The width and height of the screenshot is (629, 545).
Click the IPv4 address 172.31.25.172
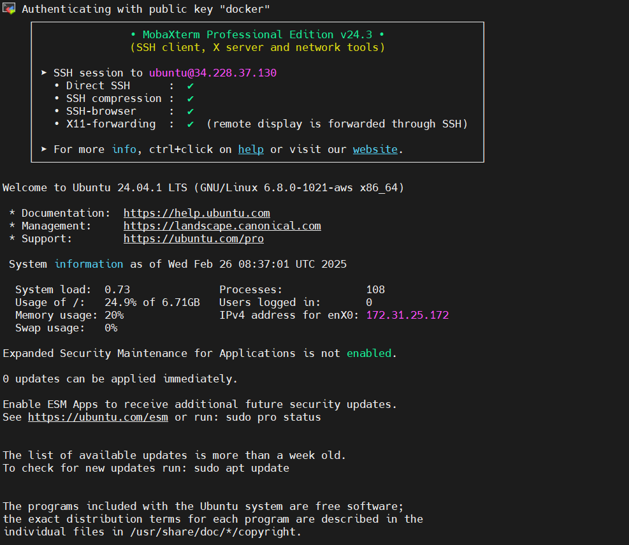407,316
